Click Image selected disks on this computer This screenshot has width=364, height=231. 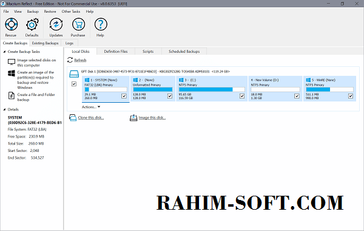(x=36, y=63)
